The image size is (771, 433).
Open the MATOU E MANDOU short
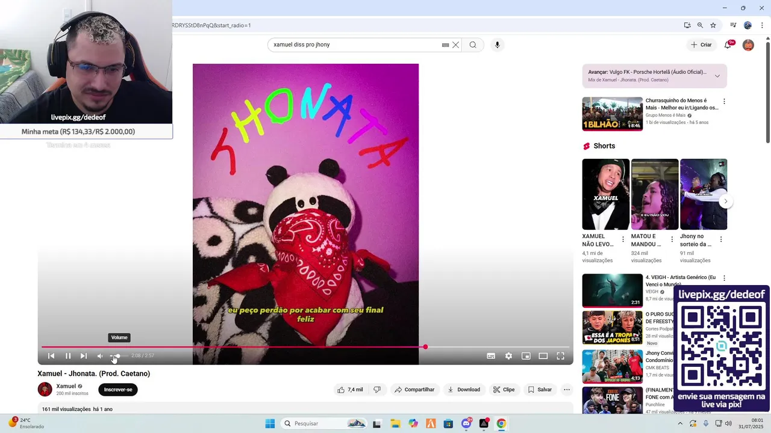pyautogui.click(x=655, y=194)
